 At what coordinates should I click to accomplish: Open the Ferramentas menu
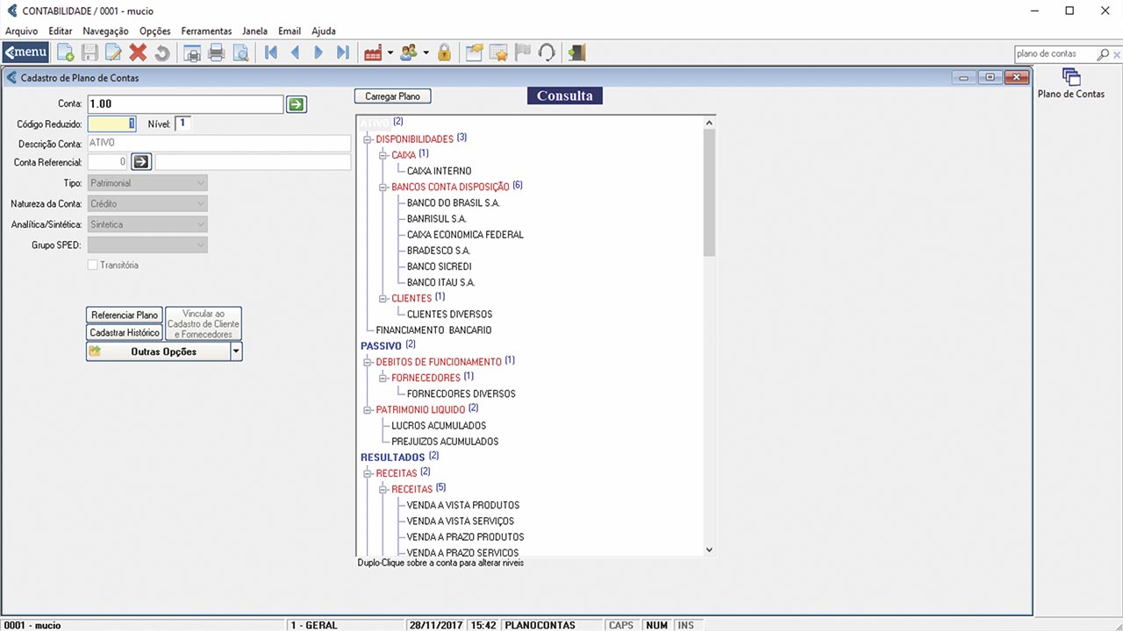[206, 32]
